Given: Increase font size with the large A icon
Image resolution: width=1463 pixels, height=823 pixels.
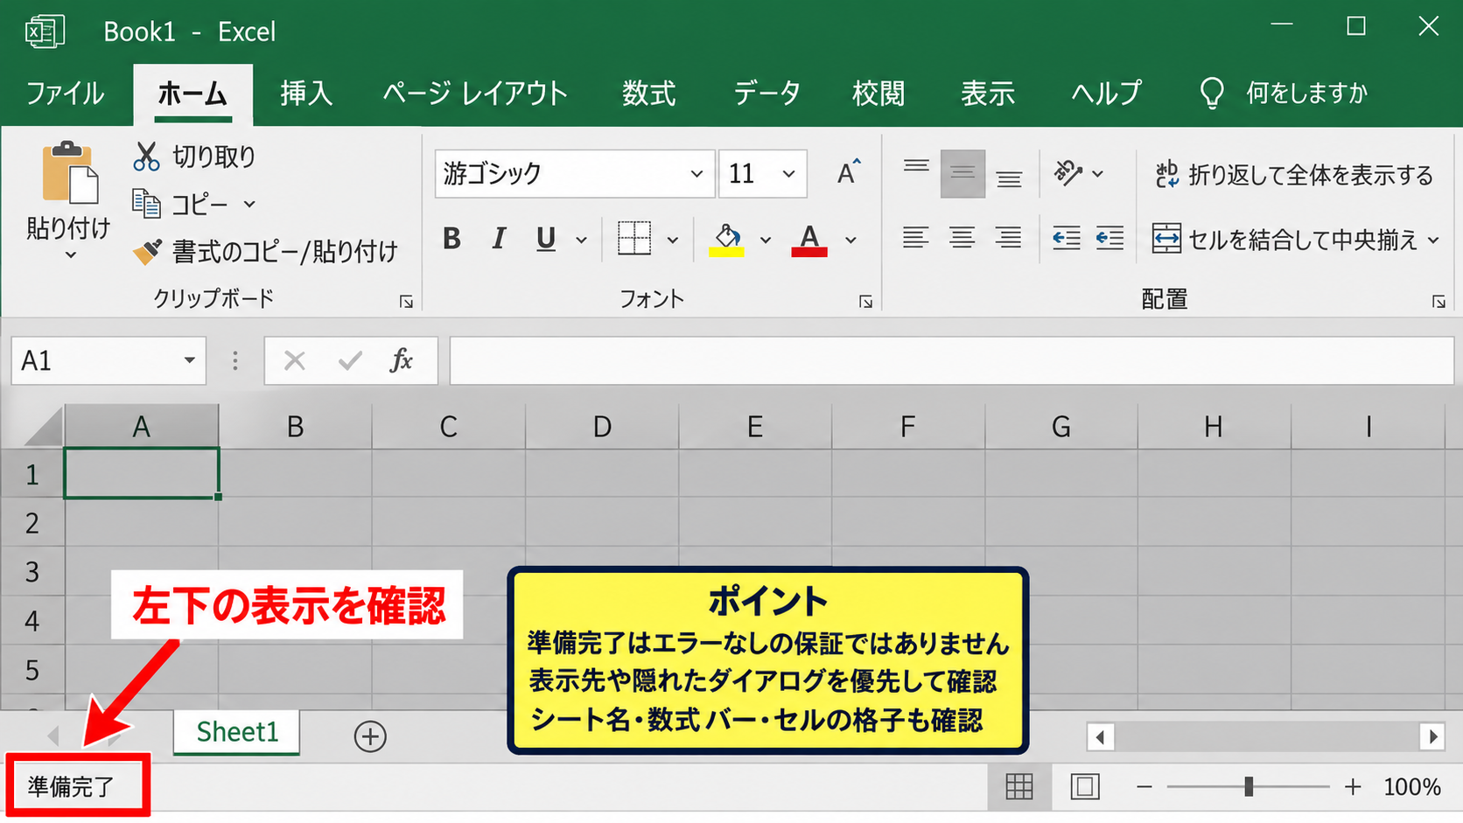Looking at the screenshot, I should point(848,173).
